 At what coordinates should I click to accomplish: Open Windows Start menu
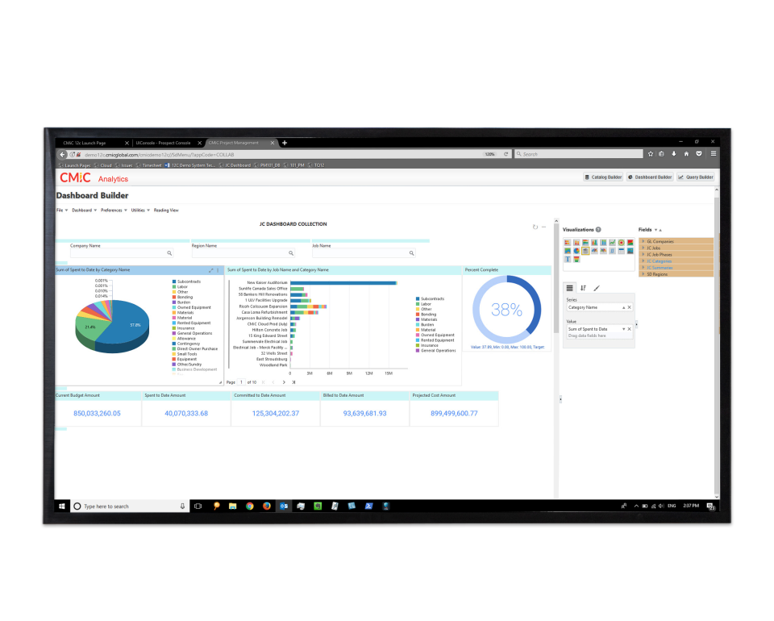(x=62, y=506)
